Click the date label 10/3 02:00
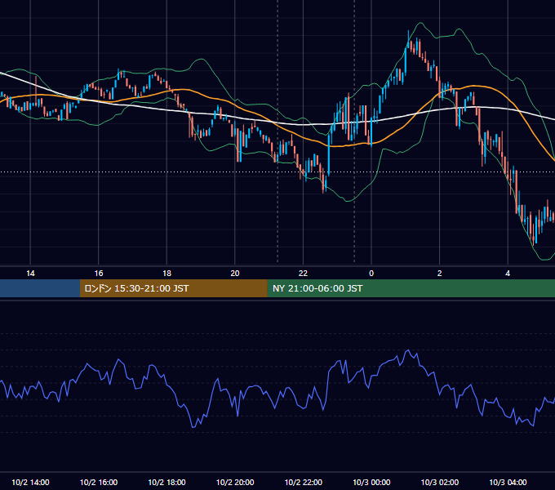Image resolution: width=555 pixels, height=490 pixels. [440, 482]
